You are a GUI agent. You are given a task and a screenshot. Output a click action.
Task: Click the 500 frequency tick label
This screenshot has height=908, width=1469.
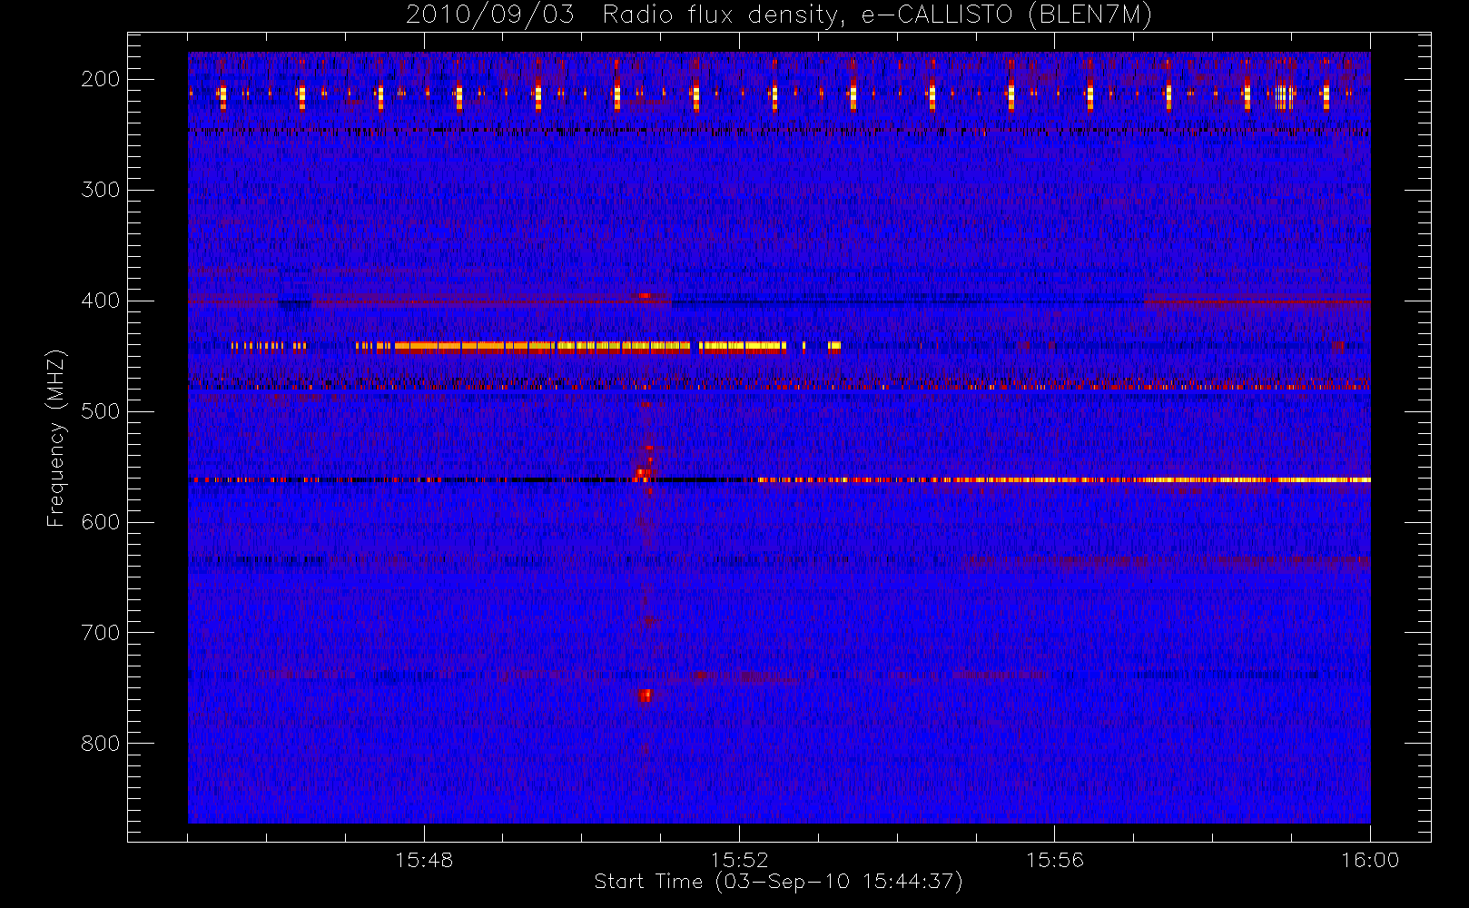(x=101, y=411)
